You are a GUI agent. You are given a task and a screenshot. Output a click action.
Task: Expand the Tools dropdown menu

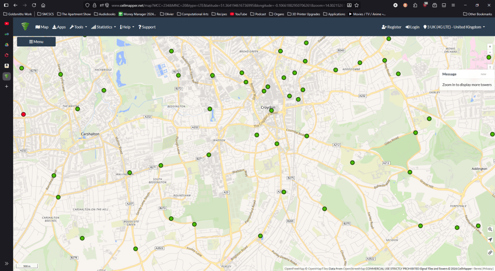(x=78, y=27)
